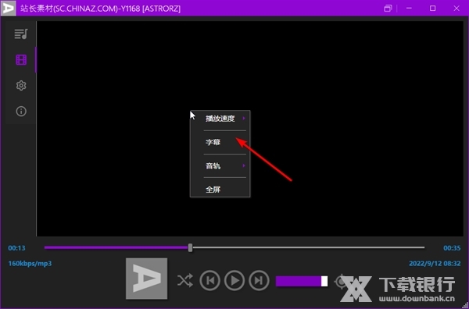Image resolution: width=469 pixels, height=309 pixels.
Task: Toggle shuffle playback mode
Action: pyautogui.click(x=184, y=281)
